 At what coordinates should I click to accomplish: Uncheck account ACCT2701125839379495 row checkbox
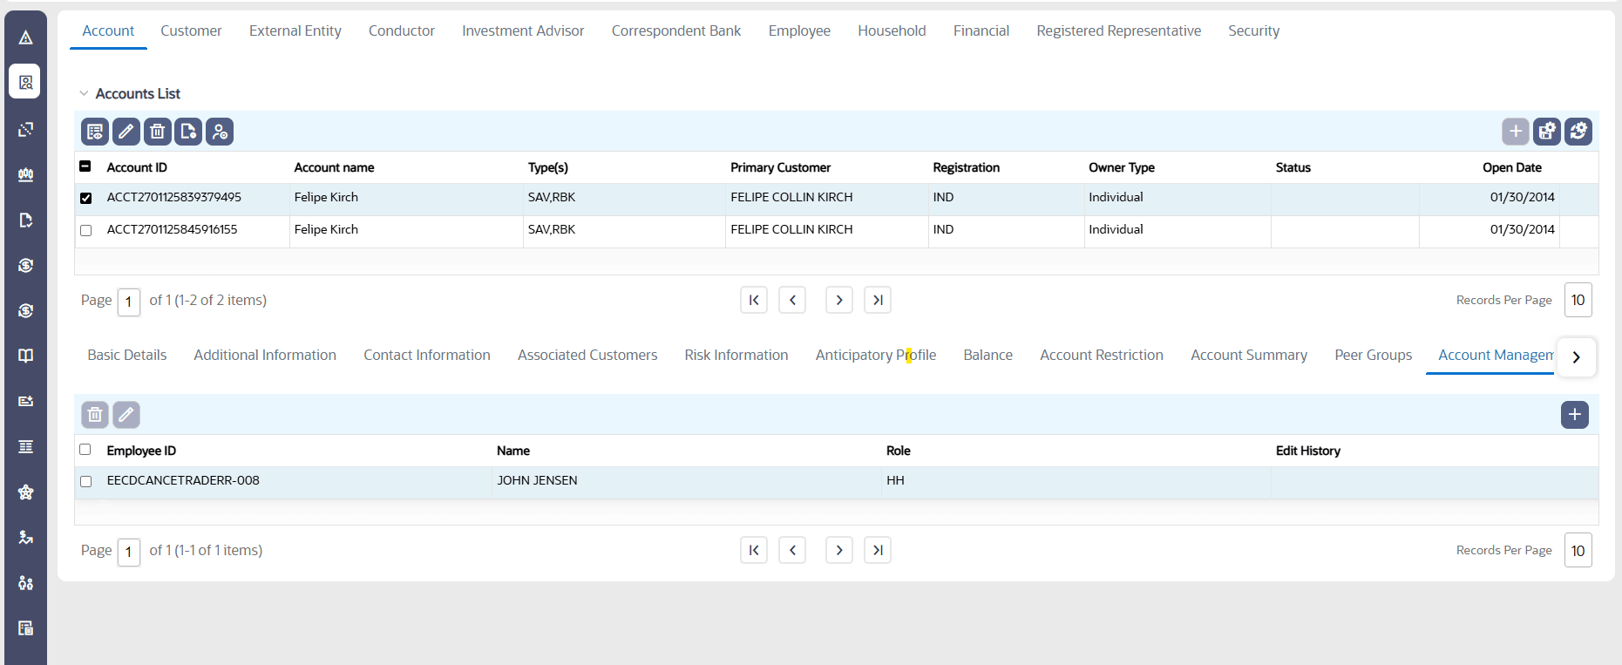(x=85, y=198)
